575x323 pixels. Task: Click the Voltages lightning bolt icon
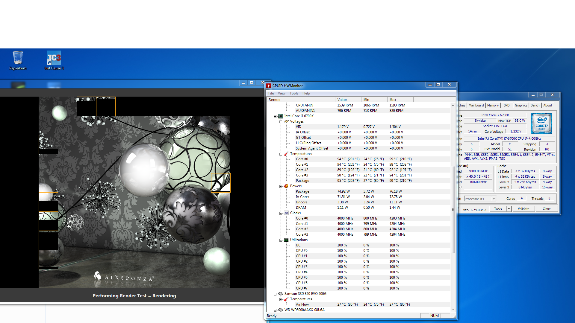pos(286,121)
